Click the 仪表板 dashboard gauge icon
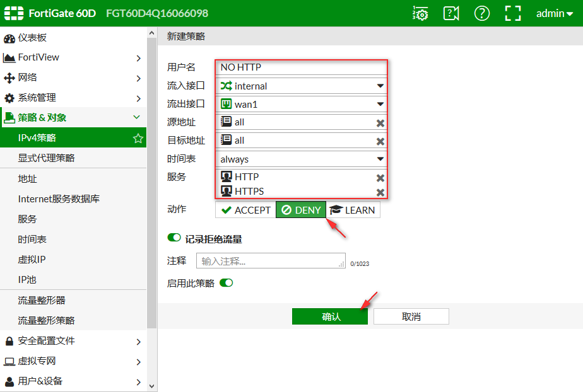This screenshot has width=583, height=392. pos(9,38)
